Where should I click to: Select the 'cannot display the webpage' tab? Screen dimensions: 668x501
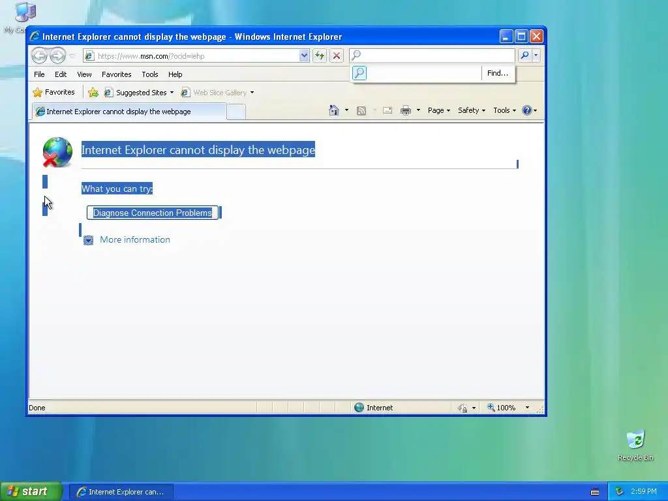tap(129, 112)
